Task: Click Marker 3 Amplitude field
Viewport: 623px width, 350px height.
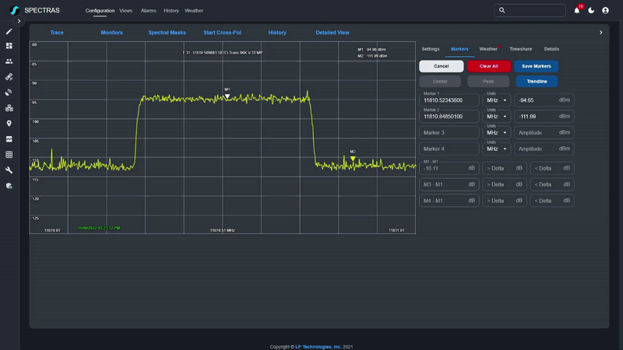Action: [x=544, y=132]
